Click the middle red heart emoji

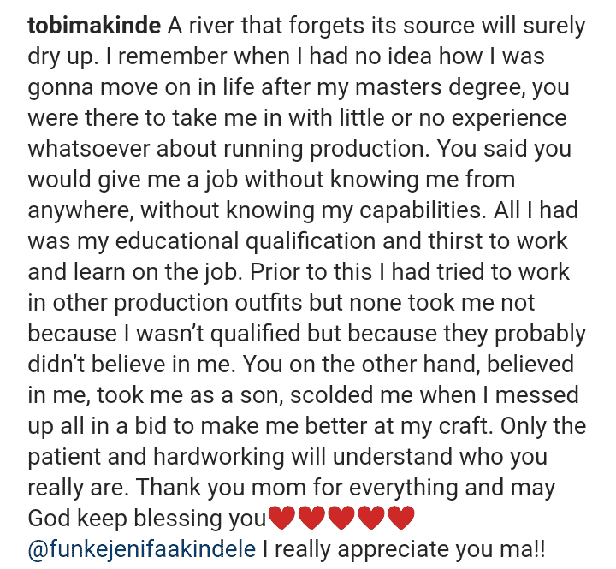[x=341, y=519]
